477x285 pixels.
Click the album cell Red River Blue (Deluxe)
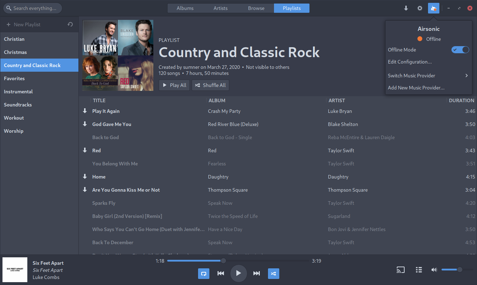coord(233,124)
